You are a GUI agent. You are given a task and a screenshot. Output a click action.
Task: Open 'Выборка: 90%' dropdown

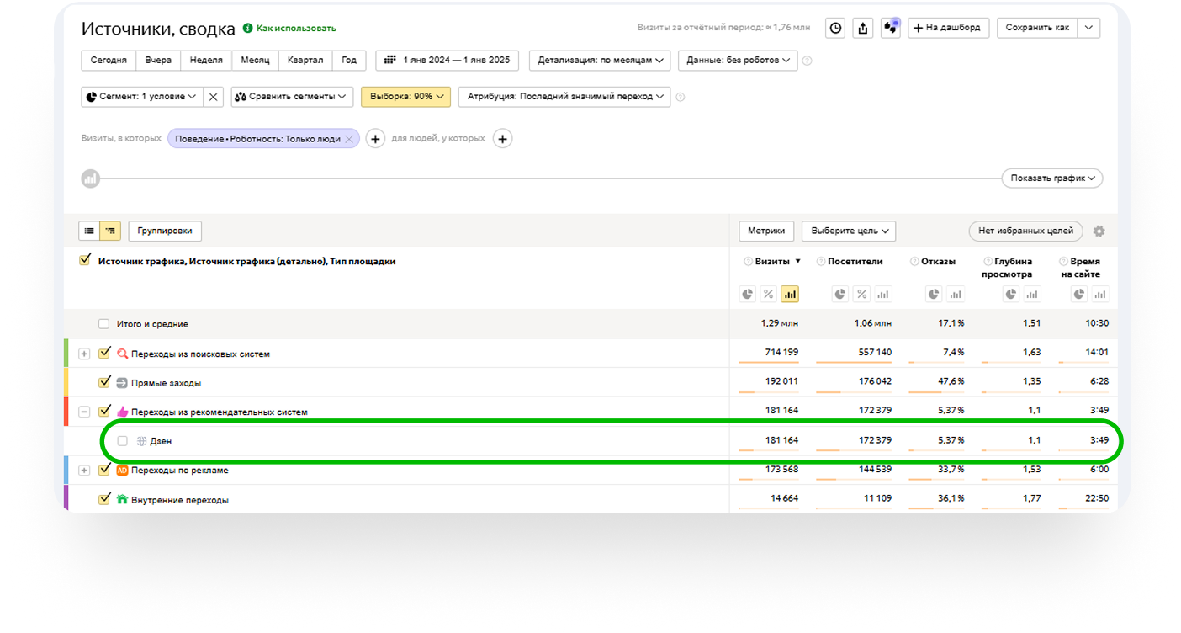(406, 97)
